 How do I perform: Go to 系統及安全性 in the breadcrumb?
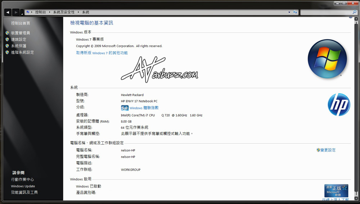(x=64, y=12)
